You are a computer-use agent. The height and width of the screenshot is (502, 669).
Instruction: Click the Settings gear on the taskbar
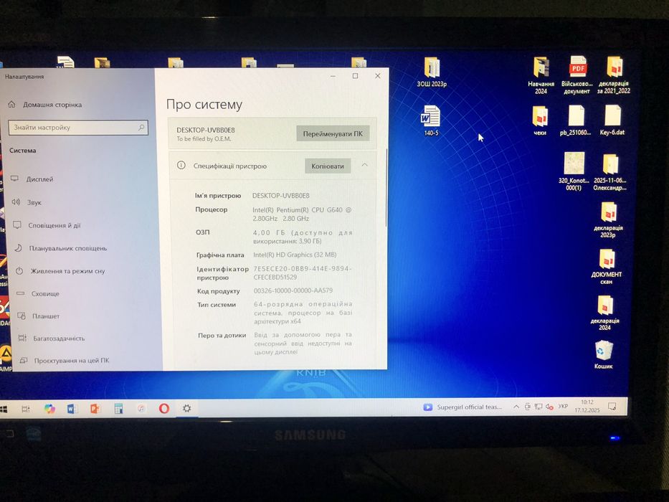coord(186,408)
